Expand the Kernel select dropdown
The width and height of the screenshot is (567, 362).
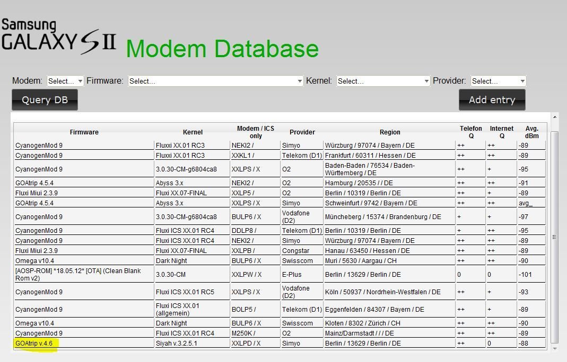383,81
